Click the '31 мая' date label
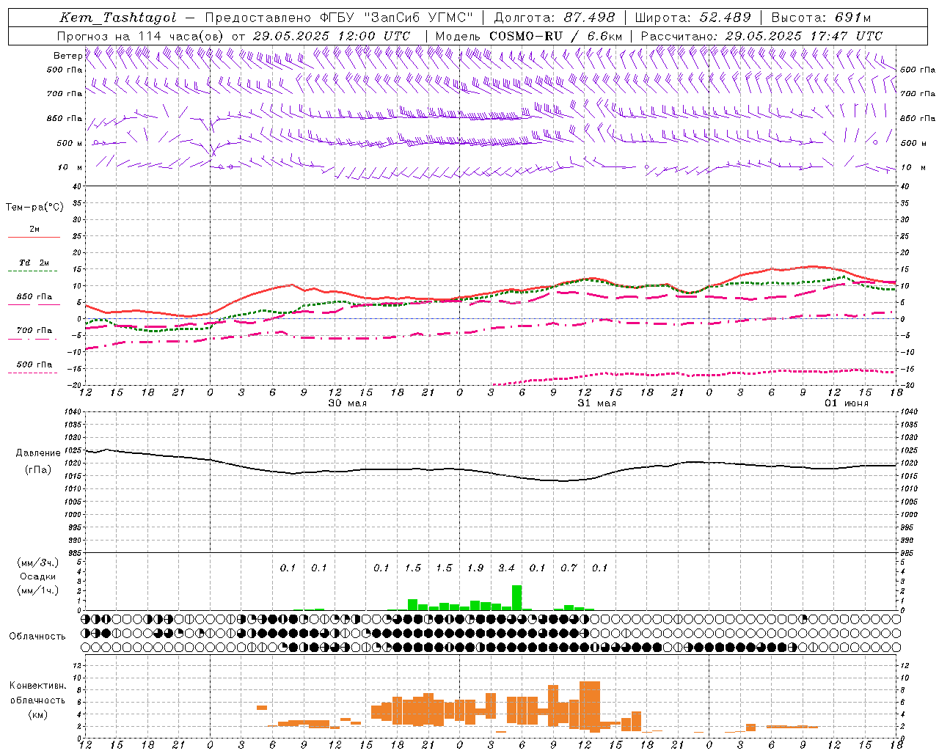 coord(596,403)
